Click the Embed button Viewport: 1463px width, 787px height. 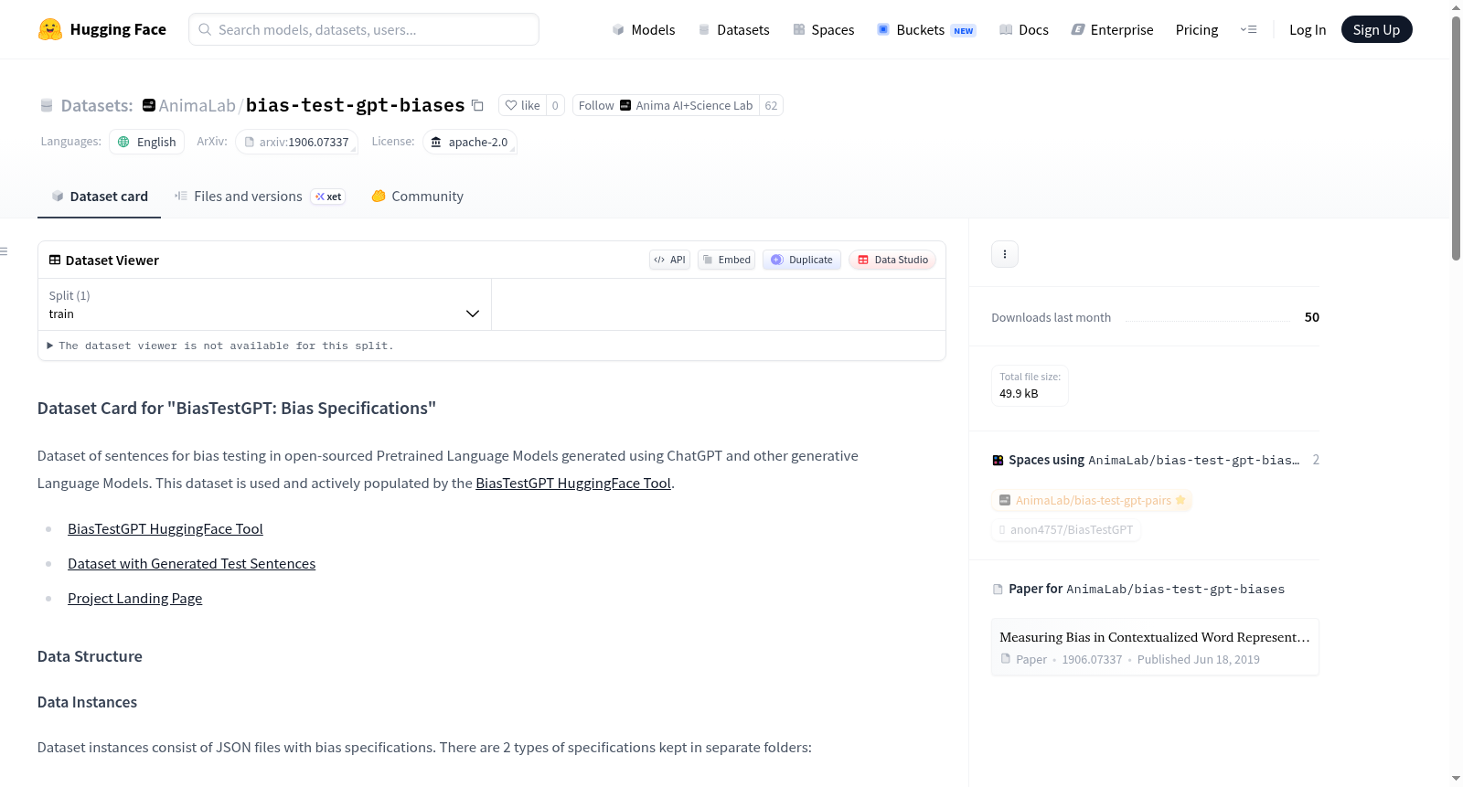[x=727, y=260]
